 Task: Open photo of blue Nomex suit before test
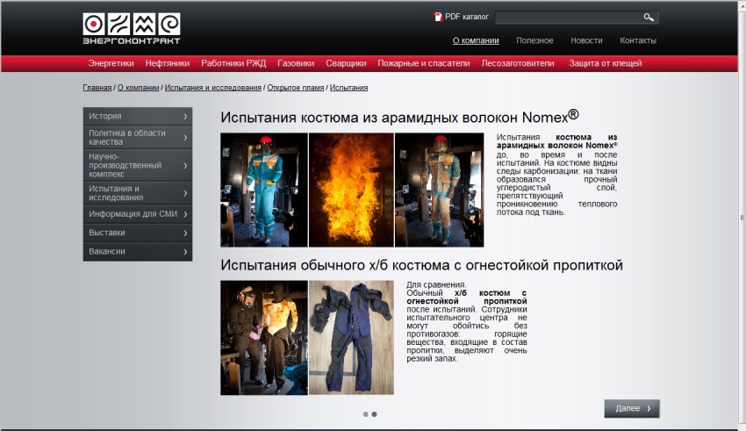tap(264, 190)
